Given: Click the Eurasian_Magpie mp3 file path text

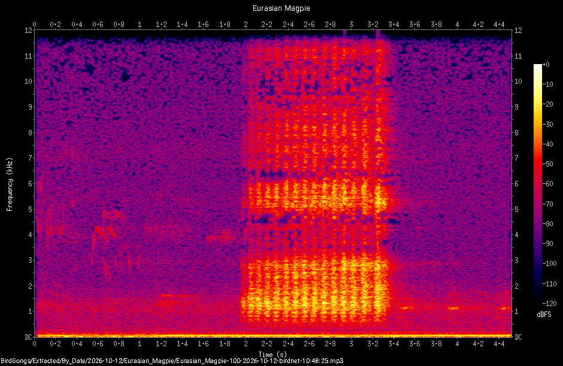Looking at the screenshot, I should (172, 361).
